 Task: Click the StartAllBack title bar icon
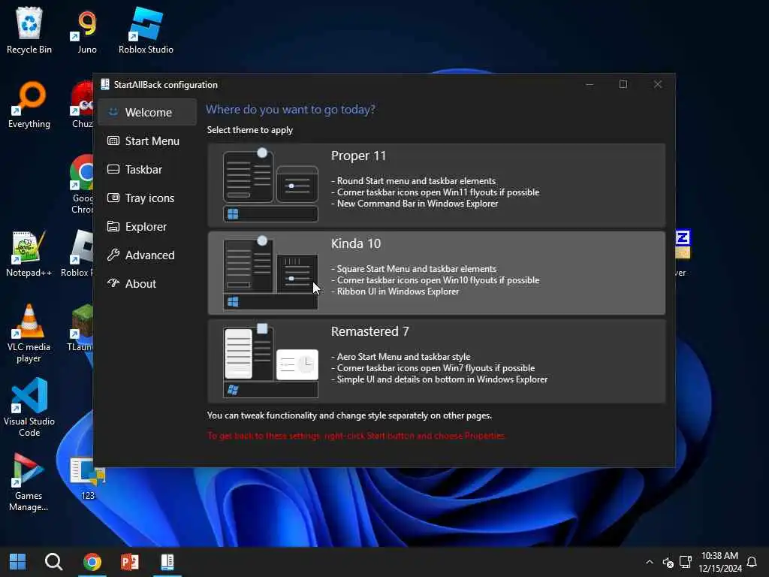coord(105,84)
